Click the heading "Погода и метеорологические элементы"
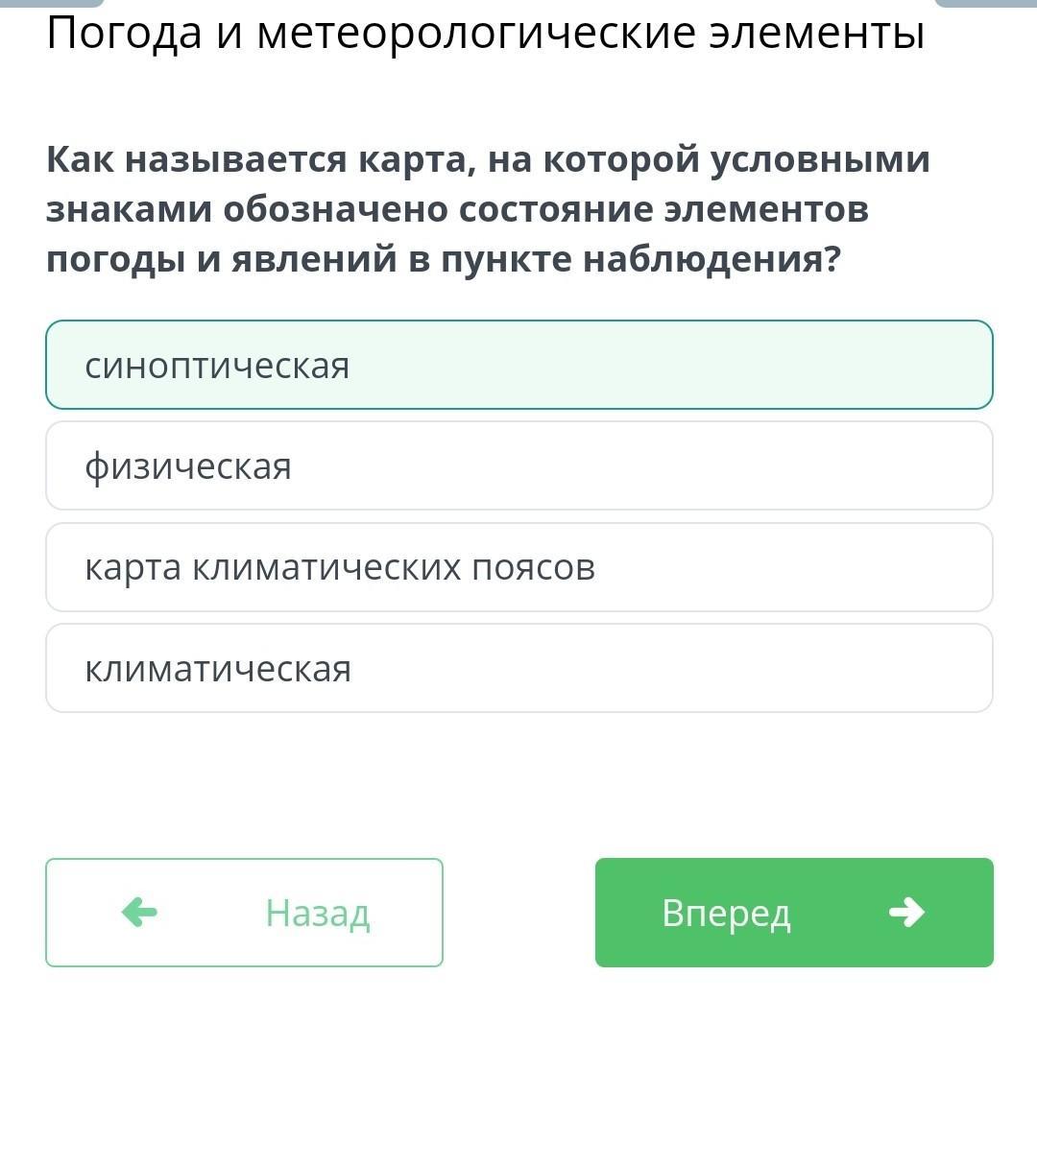Screen dimensions: 1037x1166 point(486,34)
